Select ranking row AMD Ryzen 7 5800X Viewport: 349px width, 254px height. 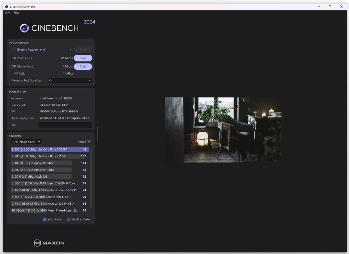pos(50,183)
